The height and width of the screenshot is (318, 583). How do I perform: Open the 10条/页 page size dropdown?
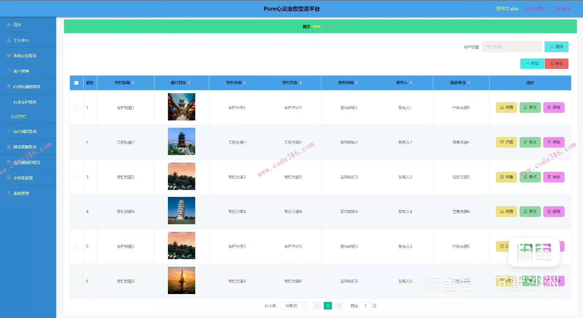[x=293, y=306]
